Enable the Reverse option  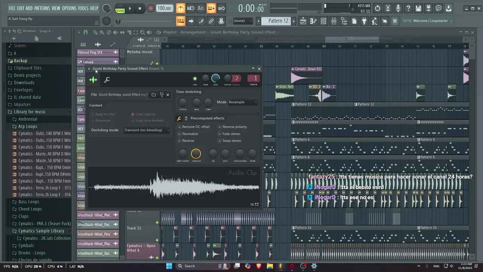186,141
